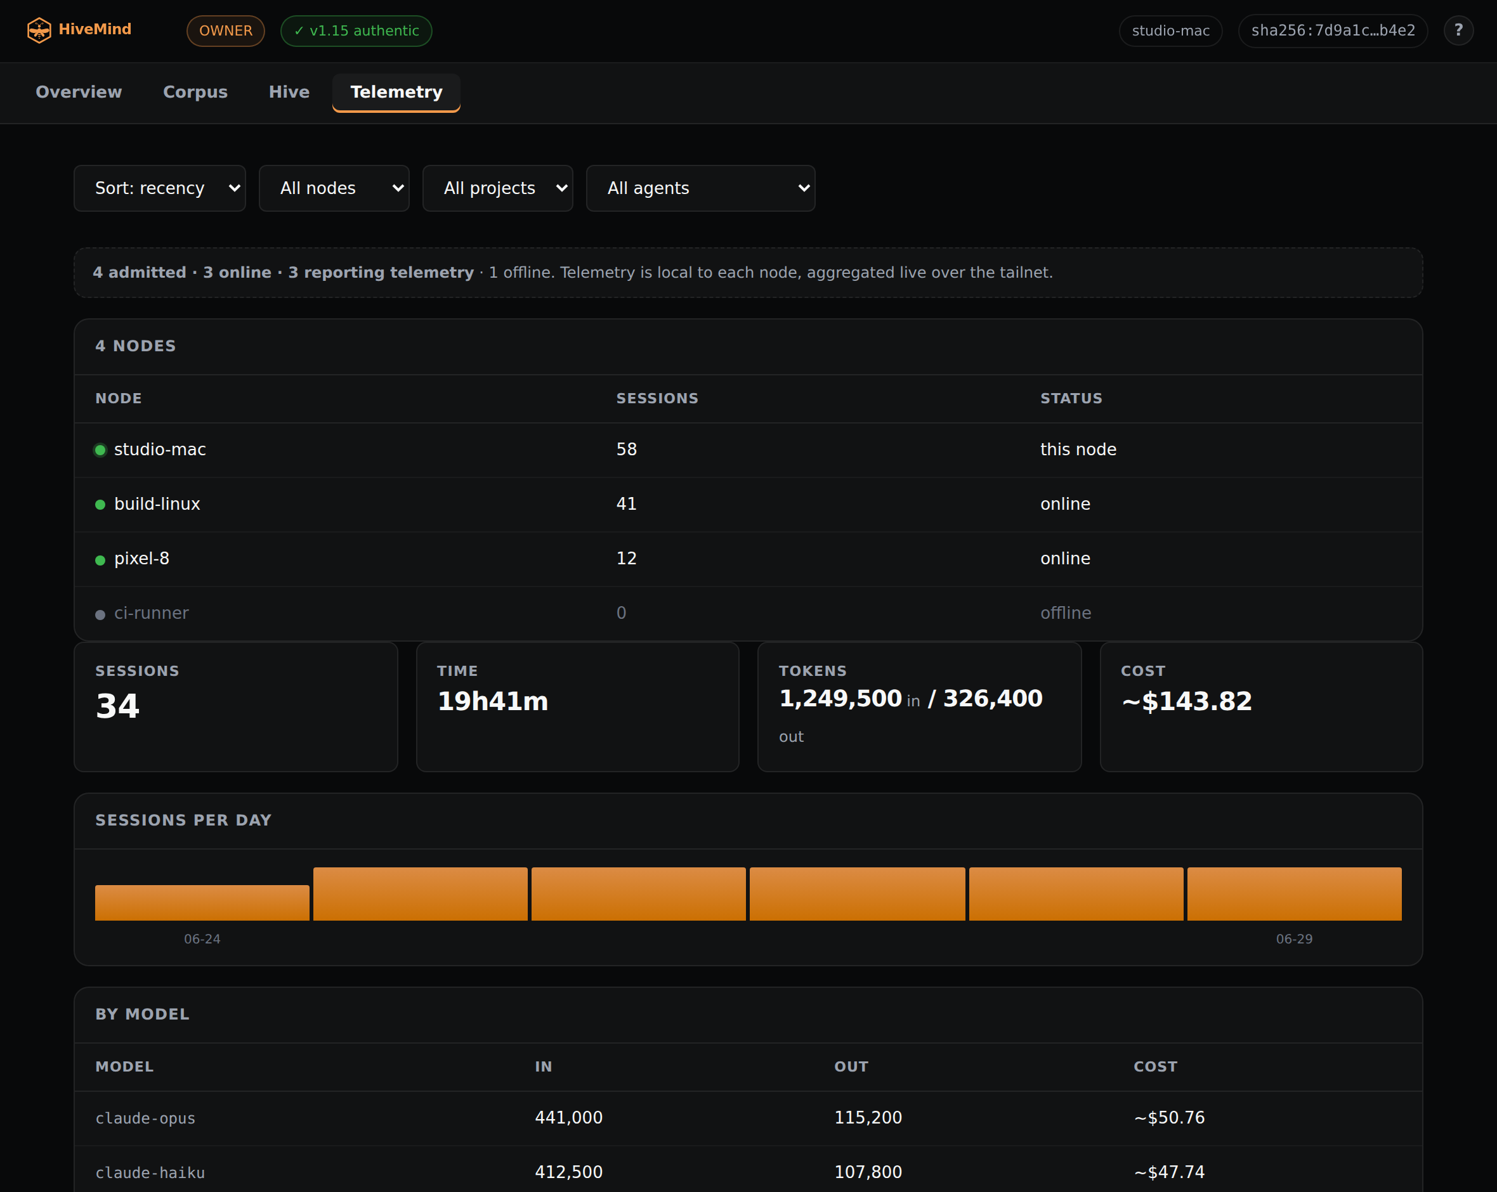Open the All projects filter dropdown
Image resolution: width=1497 pixels, height=1192 pixels.
tap(498, 188)
